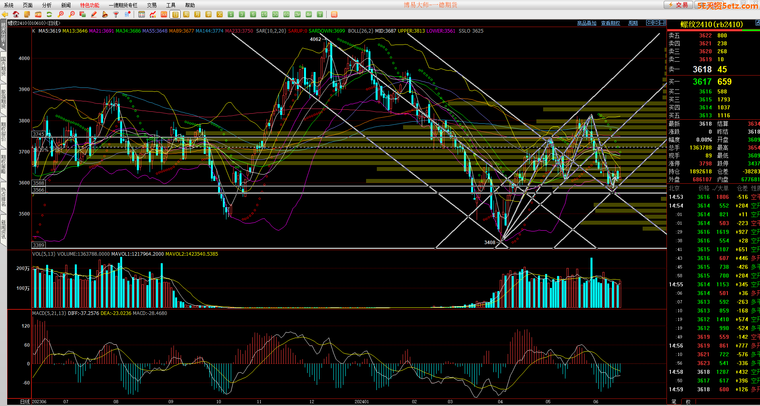The width and height of the screenshot is (760, 406).
Task: Click the alarm bell alert icon
Action: [x=105, y=14]
